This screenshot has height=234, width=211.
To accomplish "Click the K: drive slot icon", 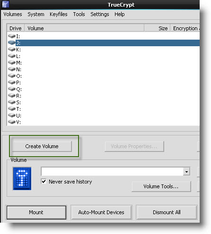I will [x=12, y=49].
